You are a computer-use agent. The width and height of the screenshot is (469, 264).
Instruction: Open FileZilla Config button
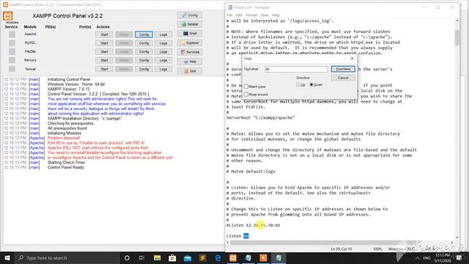pos(144,52)
